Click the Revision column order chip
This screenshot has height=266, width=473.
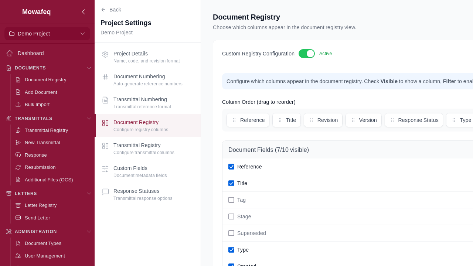(x=323, y=120)
